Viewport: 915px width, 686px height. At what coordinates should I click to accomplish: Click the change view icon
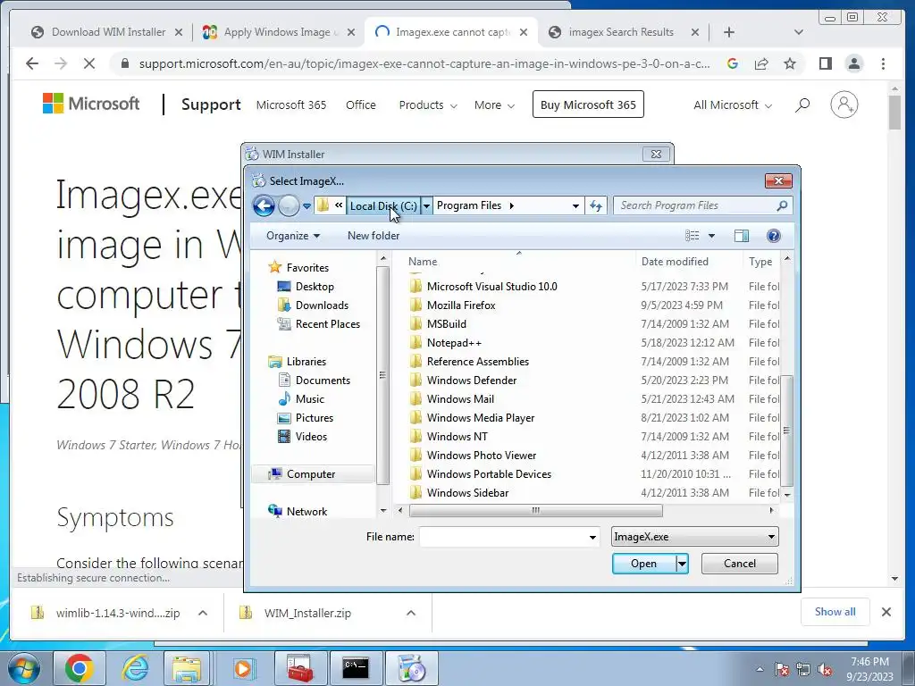[693, 236]
